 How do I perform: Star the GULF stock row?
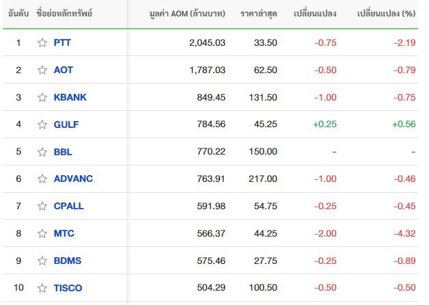42,124
